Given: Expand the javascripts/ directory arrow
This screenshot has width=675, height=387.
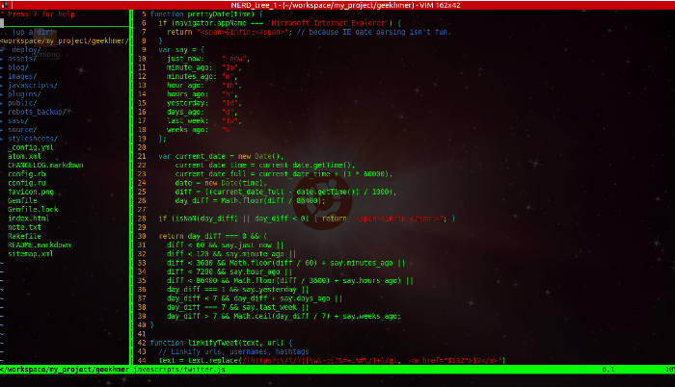Looking at the screenshot, I should pos(2,85).
